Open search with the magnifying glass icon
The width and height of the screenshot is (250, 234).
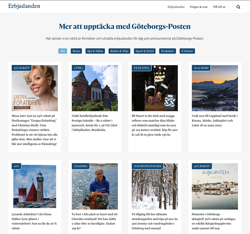(238, 7)
